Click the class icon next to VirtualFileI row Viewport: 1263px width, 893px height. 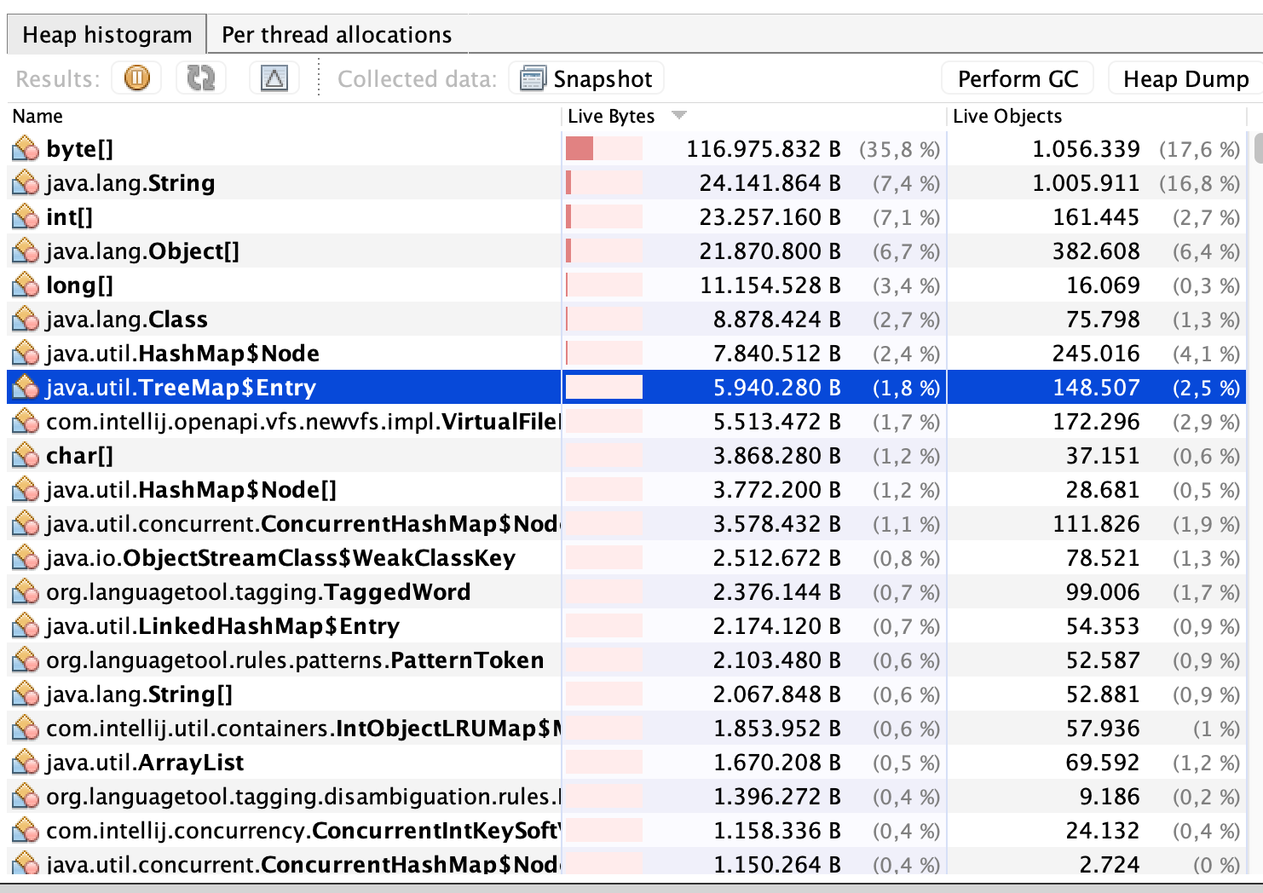(26, 422)
